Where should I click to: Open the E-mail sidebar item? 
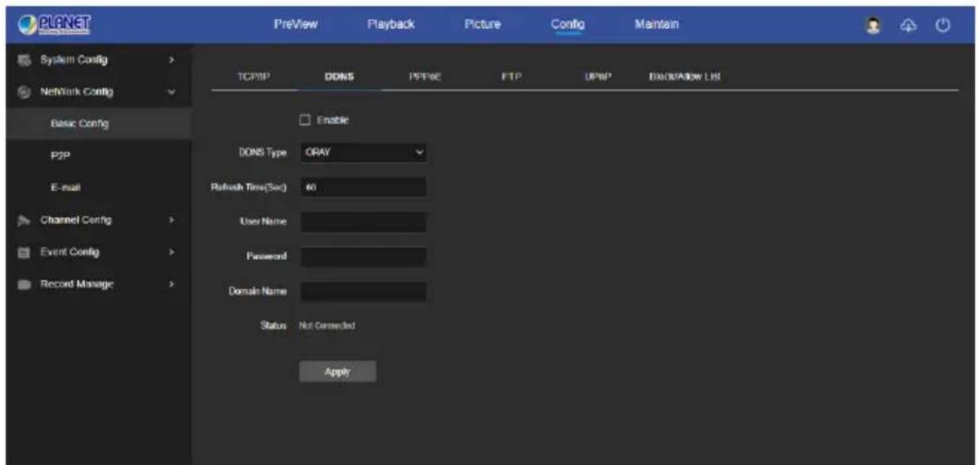point(66,188)
